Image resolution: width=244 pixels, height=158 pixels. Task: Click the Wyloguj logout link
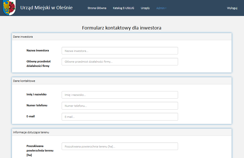[232, 8]
